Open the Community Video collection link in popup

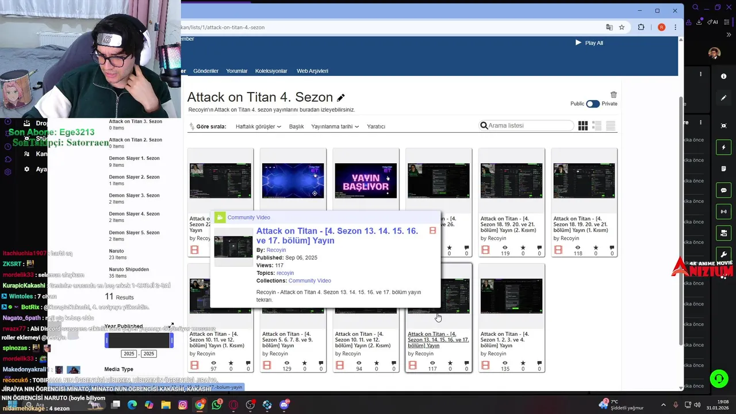309,281
